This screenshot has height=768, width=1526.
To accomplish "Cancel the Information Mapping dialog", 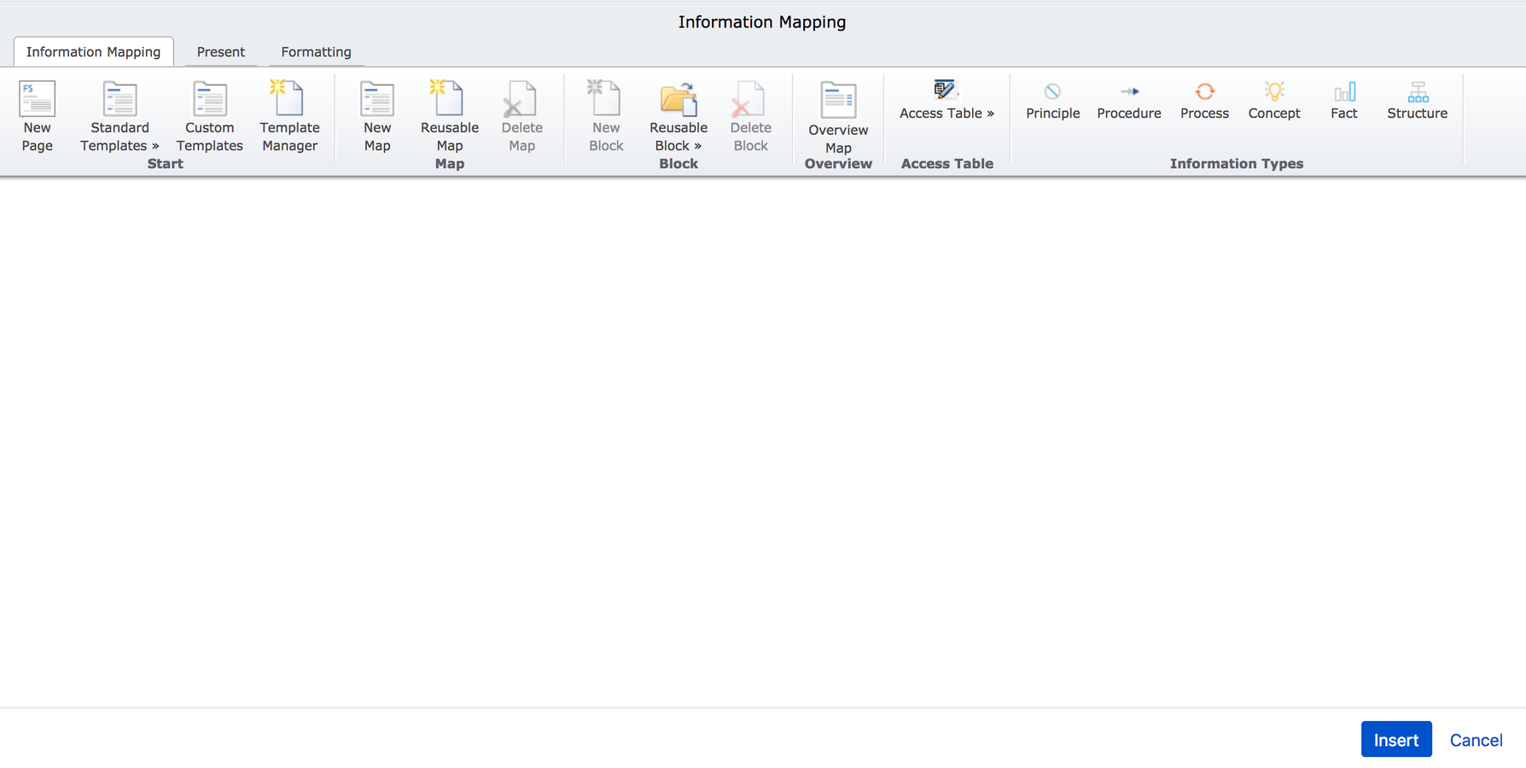I will pos(1476,740).
